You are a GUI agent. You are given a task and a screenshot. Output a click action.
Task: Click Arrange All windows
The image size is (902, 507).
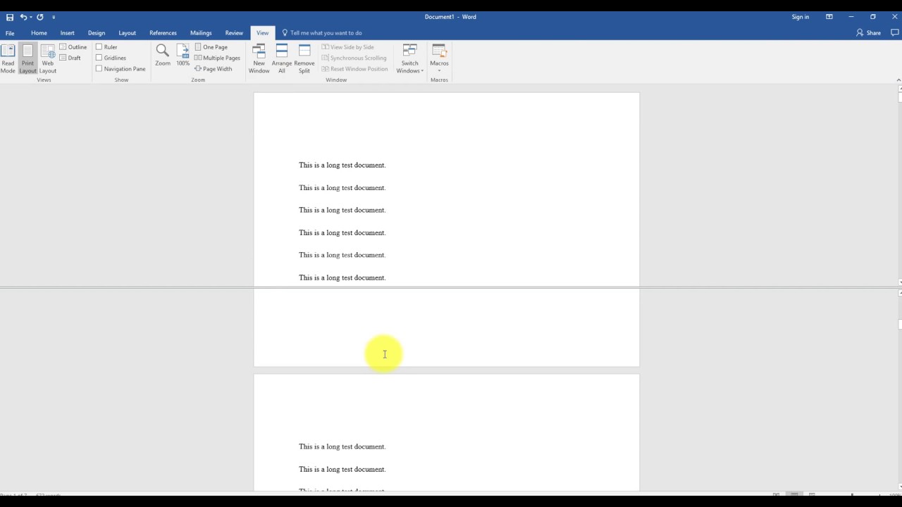coord(282,59)
